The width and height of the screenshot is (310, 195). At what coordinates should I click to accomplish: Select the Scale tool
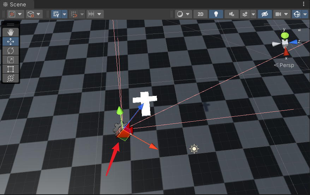11,60
